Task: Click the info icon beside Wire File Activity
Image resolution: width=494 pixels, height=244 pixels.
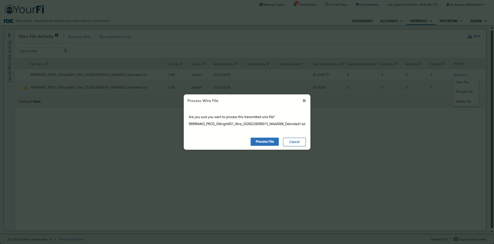Action: tap(57, 35)
